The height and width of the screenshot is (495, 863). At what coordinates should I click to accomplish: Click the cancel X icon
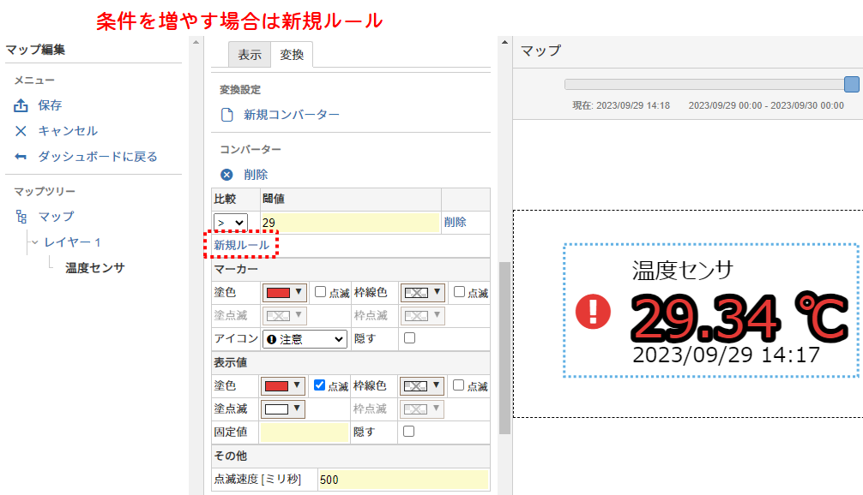pyautogui.click(x=21, y=131)
